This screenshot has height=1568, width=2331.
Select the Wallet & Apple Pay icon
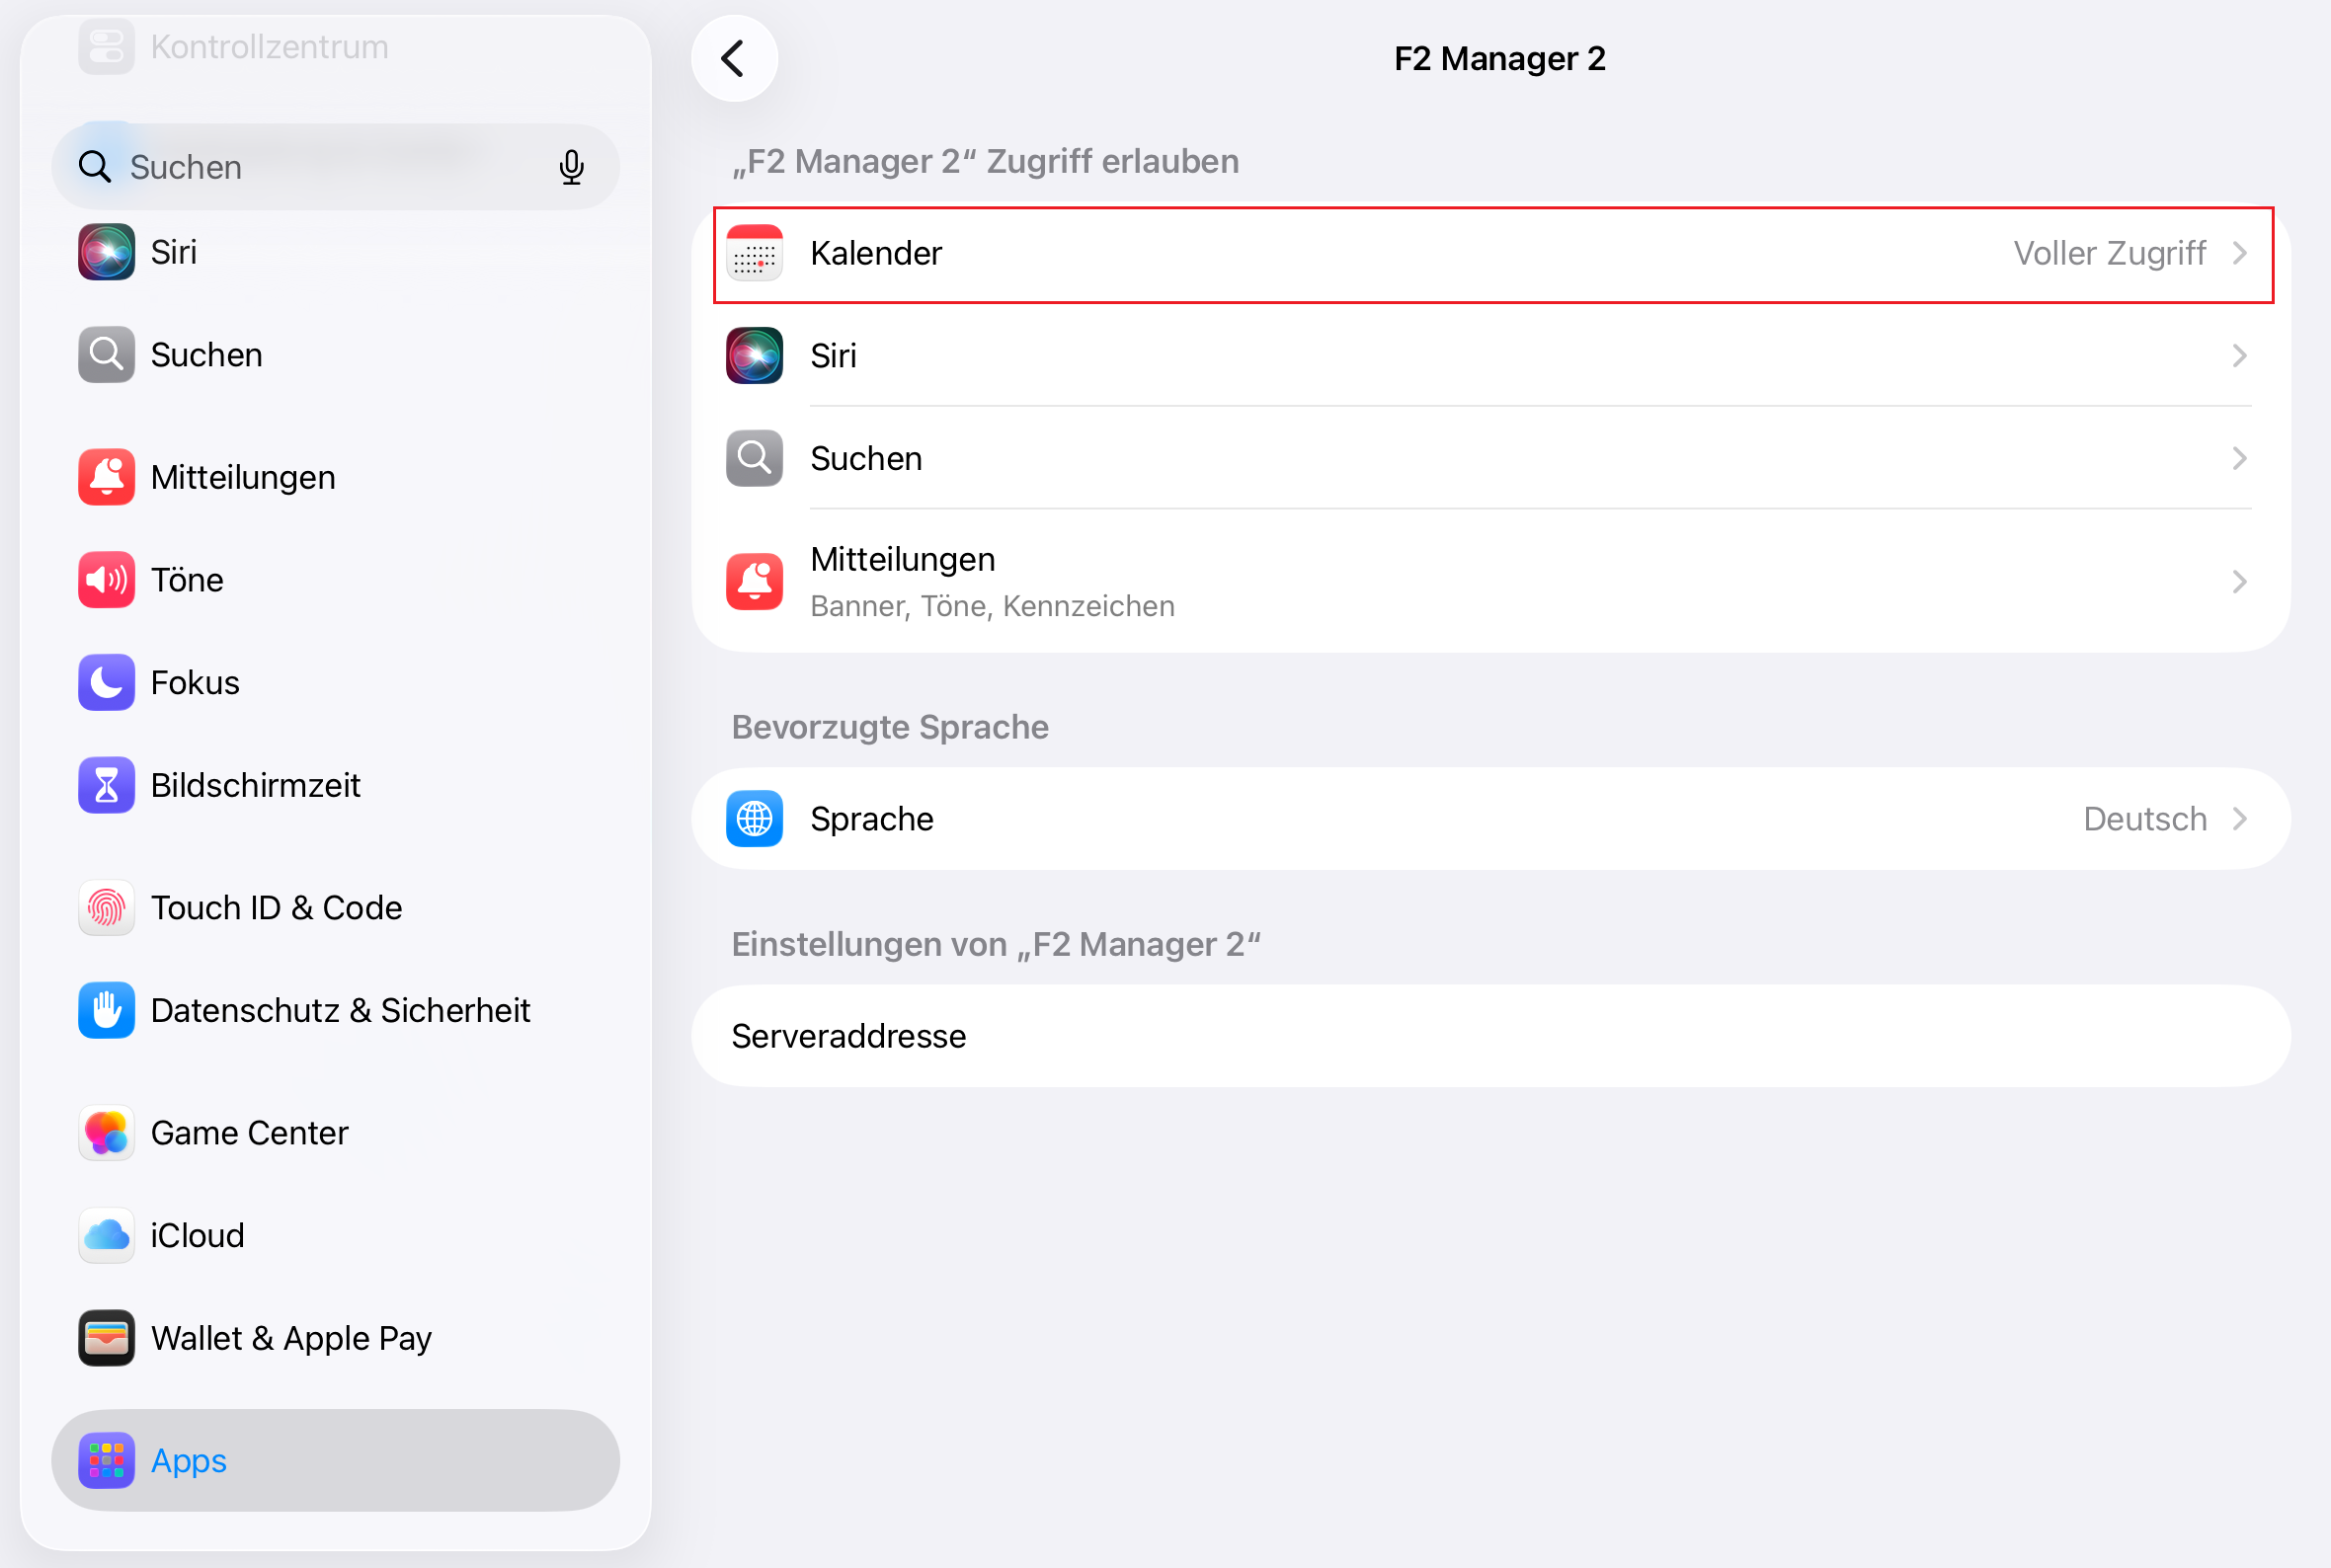click(105, 1337)
